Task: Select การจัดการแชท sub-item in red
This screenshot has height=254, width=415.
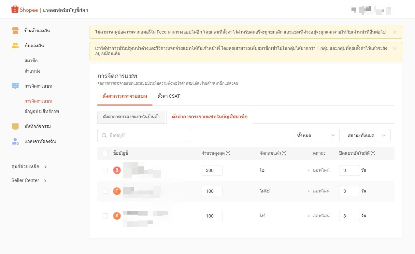Action: 38,101
